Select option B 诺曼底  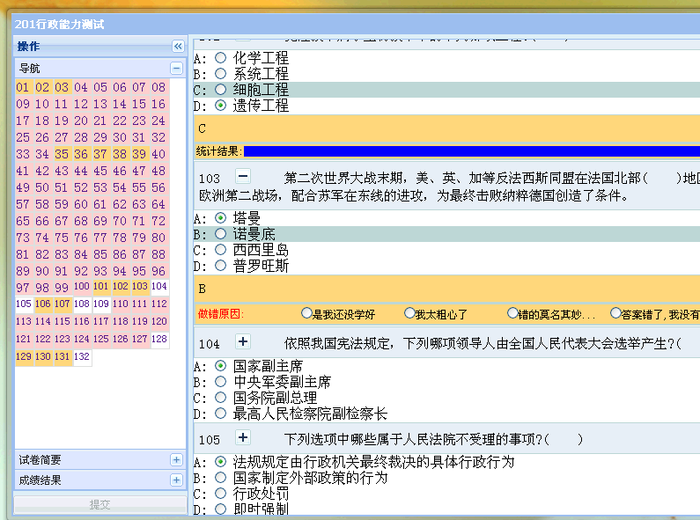coord(220,234)
